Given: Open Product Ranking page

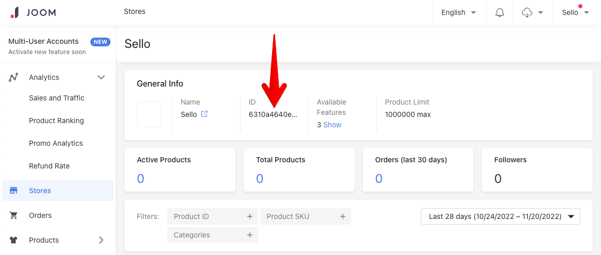Looking at the screenshot, I should pyautogui.click(x=56, y=121).
